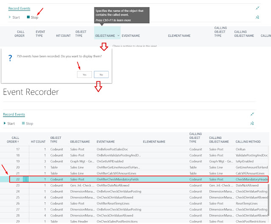Click the EVENT NAME header in the lower grid

point(105,141)
